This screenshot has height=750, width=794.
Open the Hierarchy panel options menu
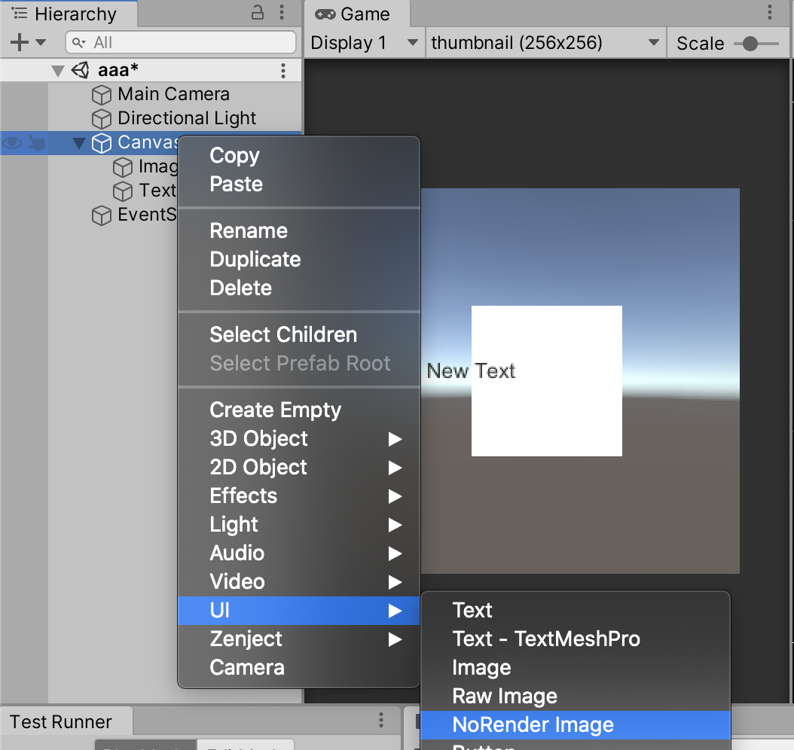coord(282,12)
